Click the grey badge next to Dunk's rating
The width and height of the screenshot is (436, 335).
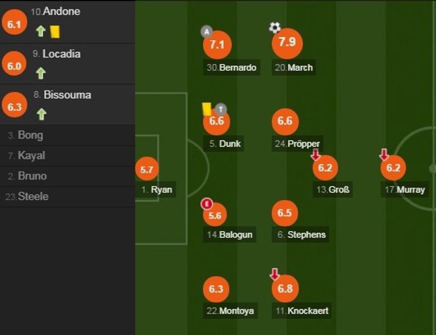(221, 109)
